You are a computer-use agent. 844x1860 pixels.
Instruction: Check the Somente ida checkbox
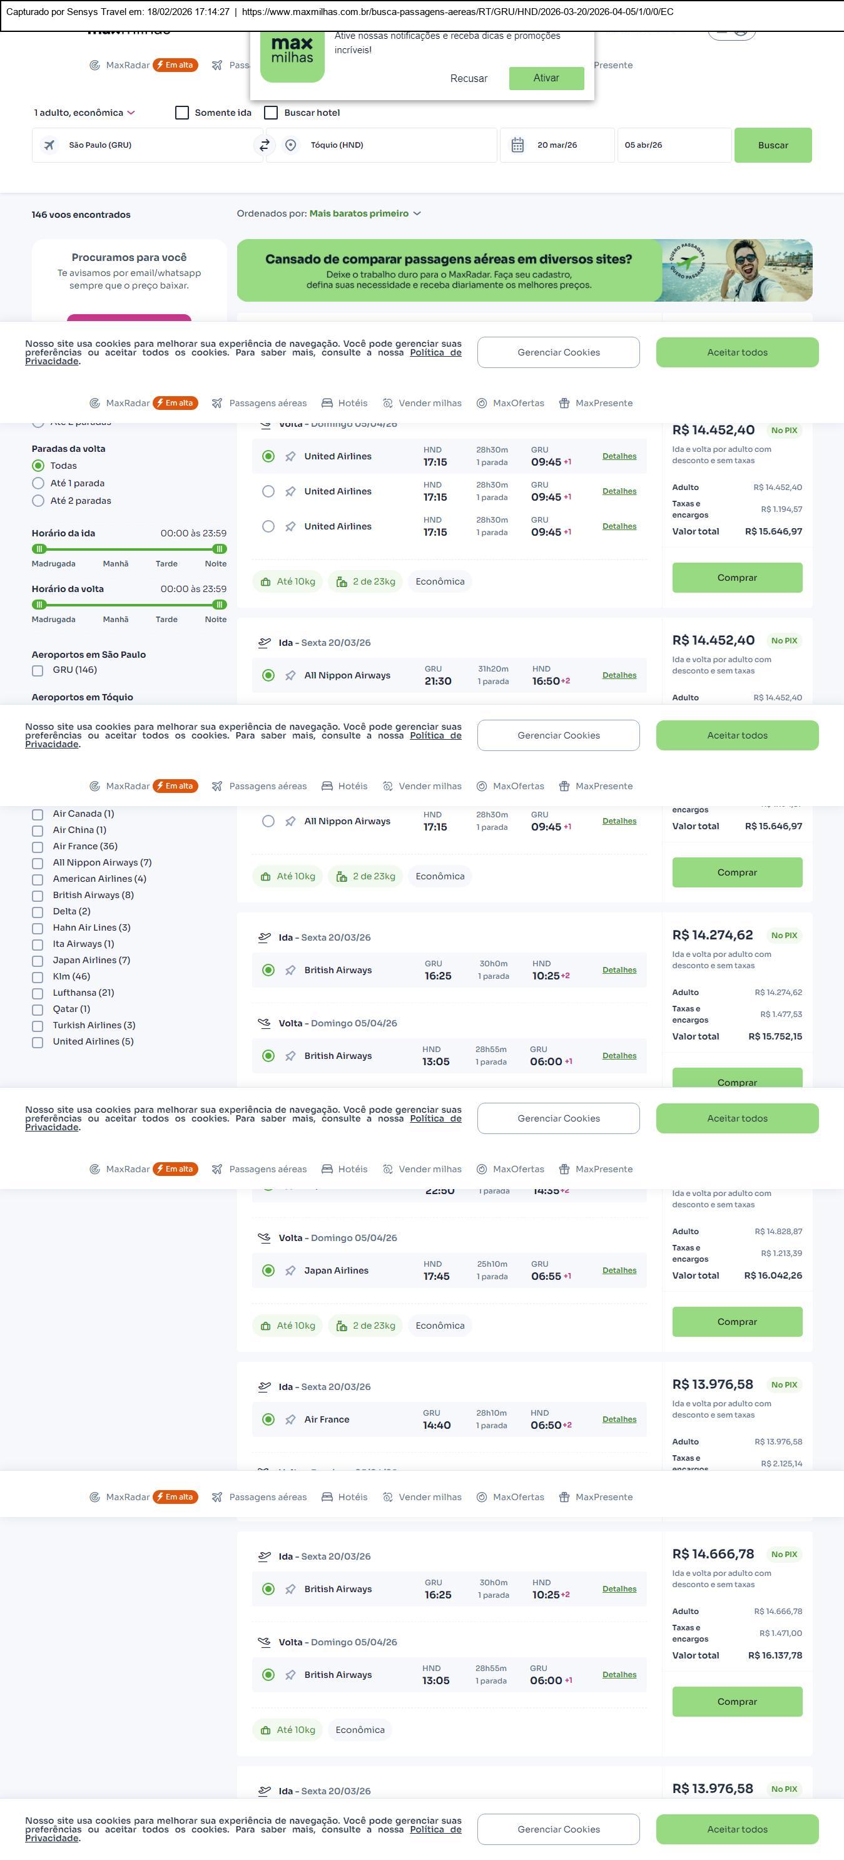click(182, 113)
